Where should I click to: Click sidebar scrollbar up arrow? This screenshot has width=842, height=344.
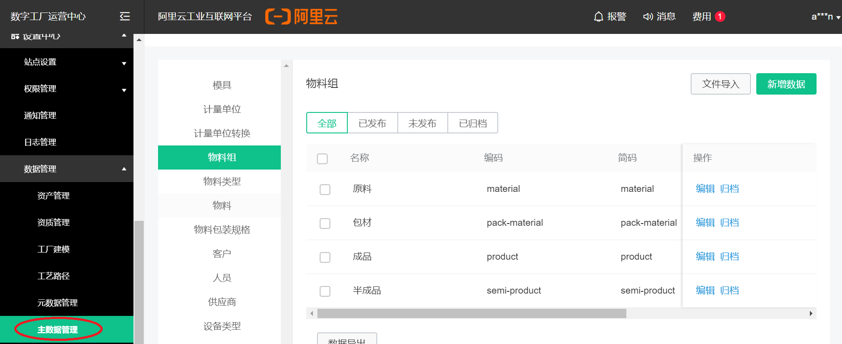[x=139, y=40]
